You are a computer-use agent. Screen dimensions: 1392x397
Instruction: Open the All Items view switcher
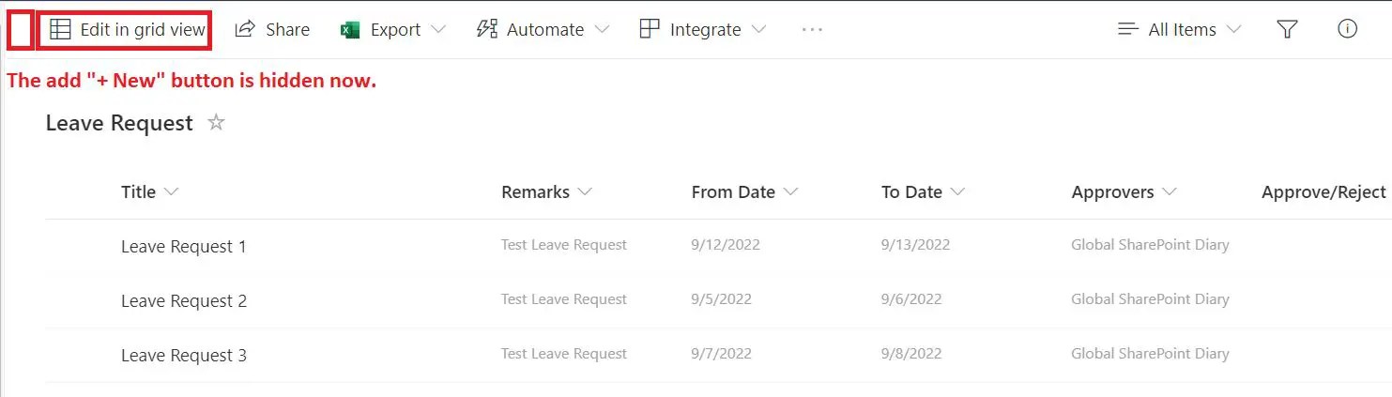pos(1181,30)
